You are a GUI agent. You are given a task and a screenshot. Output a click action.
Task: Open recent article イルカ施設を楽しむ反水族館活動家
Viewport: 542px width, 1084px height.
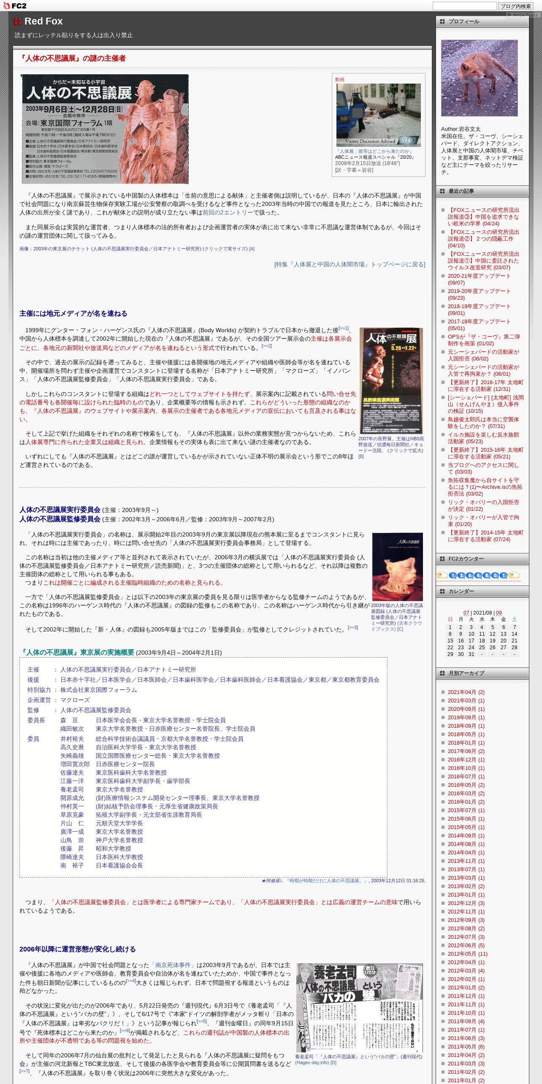(483, 438)
